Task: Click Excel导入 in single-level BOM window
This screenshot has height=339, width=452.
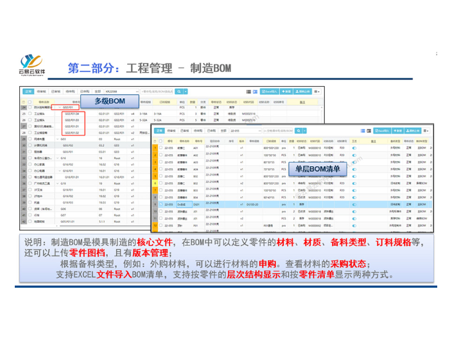Action: [382, 131]
